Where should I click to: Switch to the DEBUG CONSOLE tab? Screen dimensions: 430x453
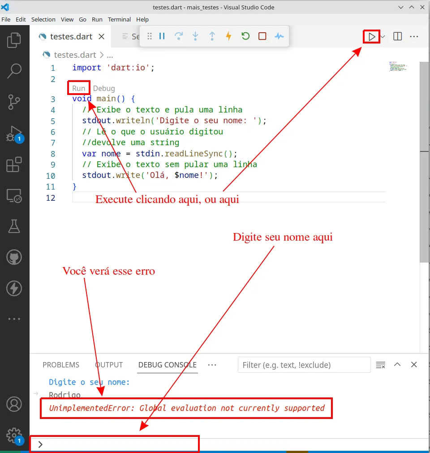tap(168, 365)
